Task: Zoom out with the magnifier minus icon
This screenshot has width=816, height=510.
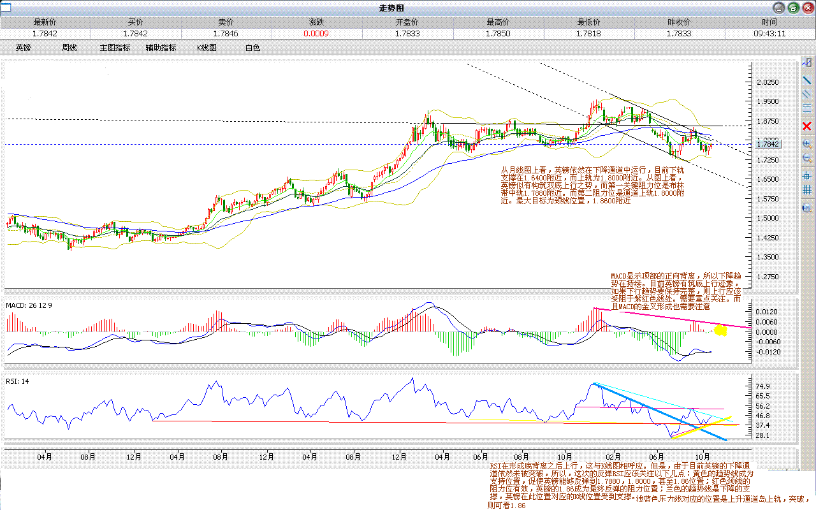Action: pyautogui.click(x=807, y=158)
